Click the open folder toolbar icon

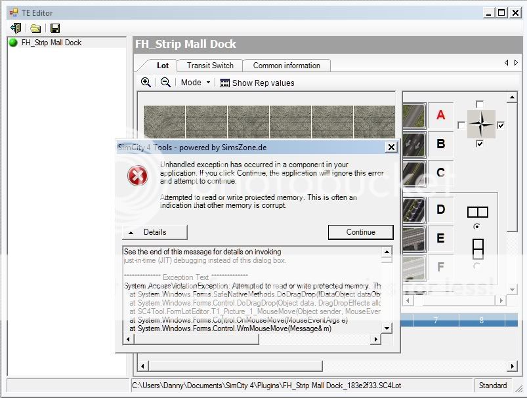pyautogui.click(x=35, y=28)
